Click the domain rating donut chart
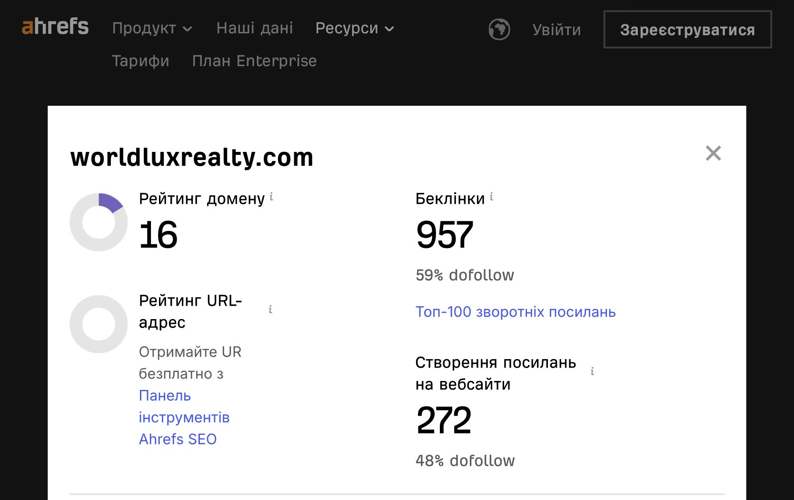 coord(99,222)
